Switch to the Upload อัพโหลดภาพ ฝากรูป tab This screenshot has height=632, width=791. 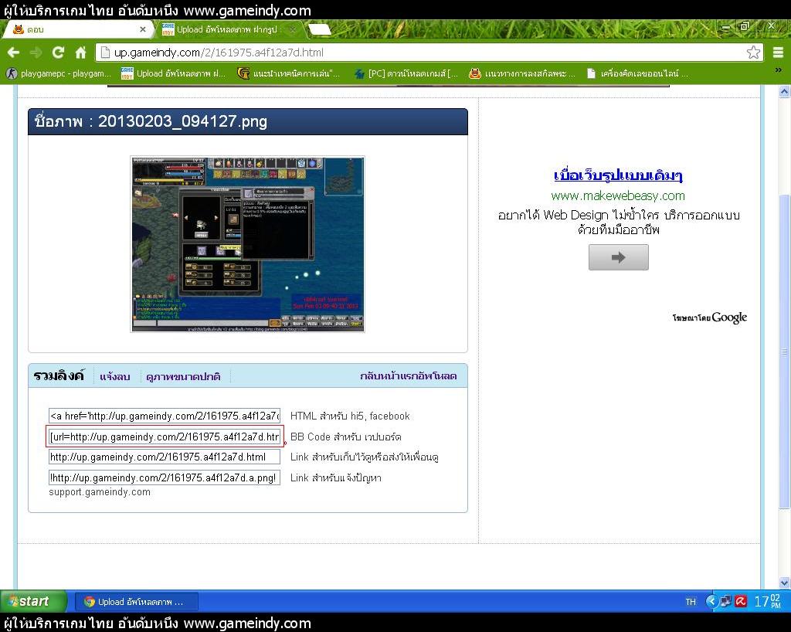(227, 30)
